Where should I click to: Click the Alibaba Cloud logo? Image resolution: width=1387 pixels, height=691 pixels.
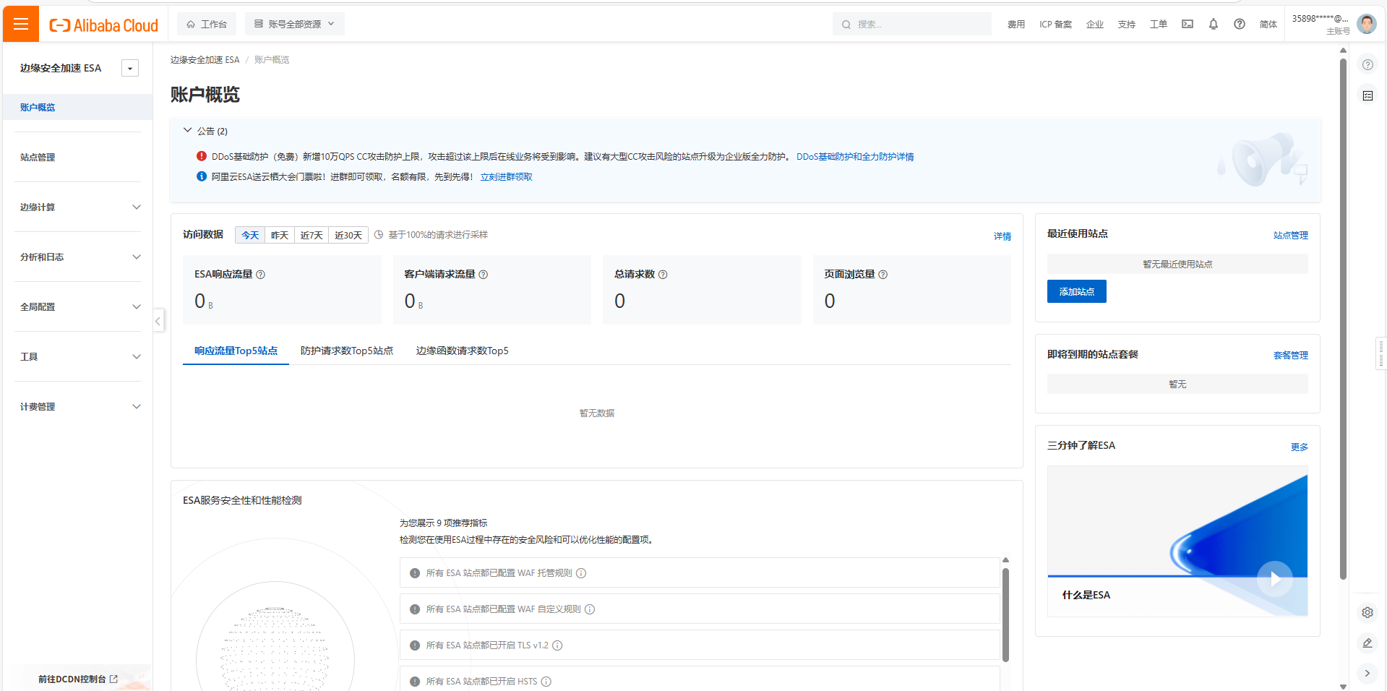click(103, 24)
